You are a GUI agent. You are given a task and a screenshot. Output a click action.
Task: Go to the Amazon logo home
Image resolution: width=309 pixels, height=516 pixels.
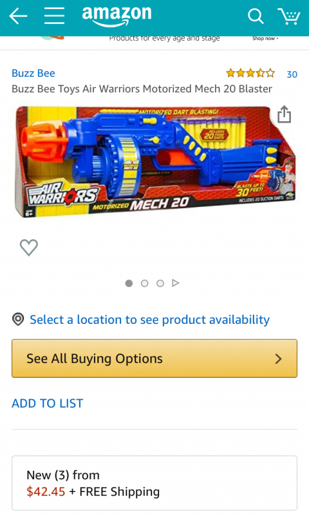(x=117, y=15)
